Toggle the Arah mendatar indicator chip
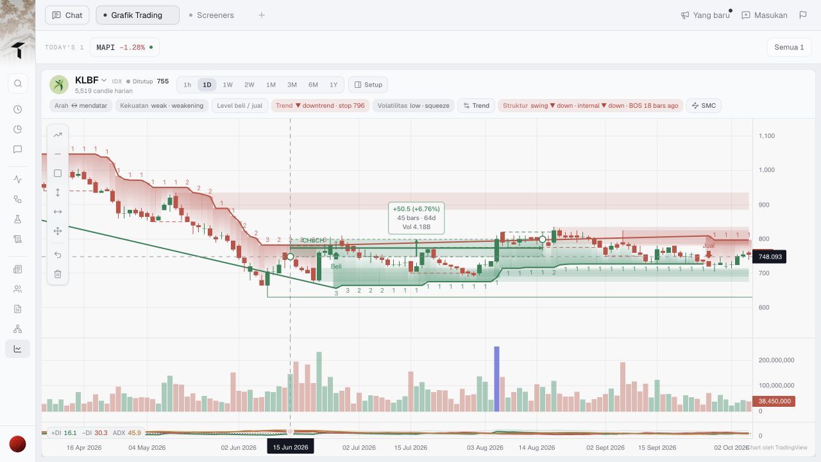 [x=81, y=106]
